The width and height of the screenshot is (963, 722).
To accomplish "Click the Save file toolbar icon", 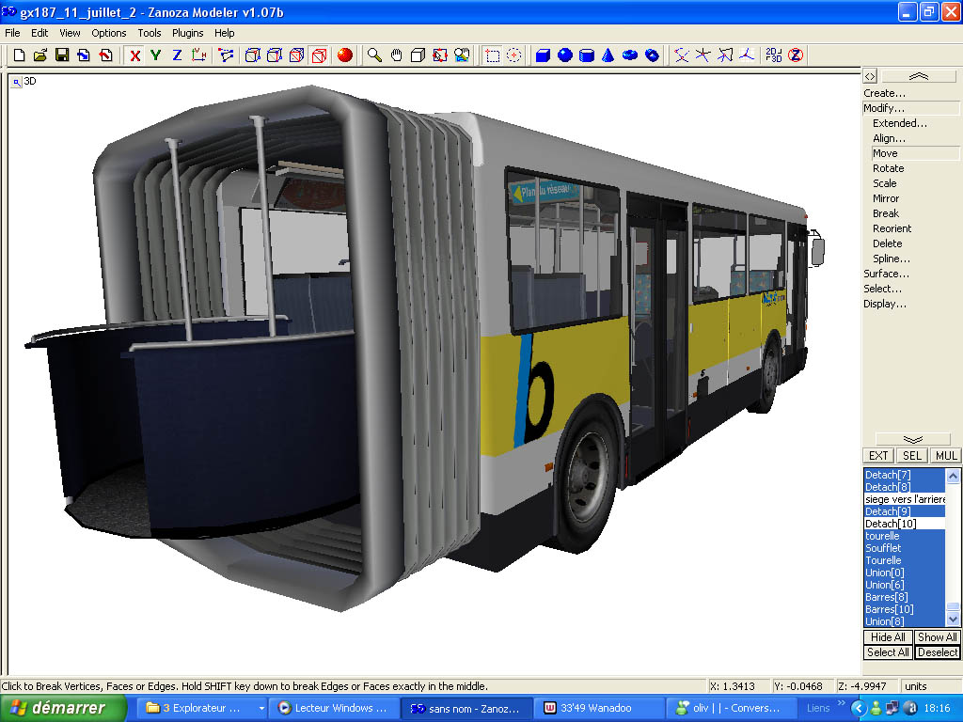I will (x=62, y=55).
